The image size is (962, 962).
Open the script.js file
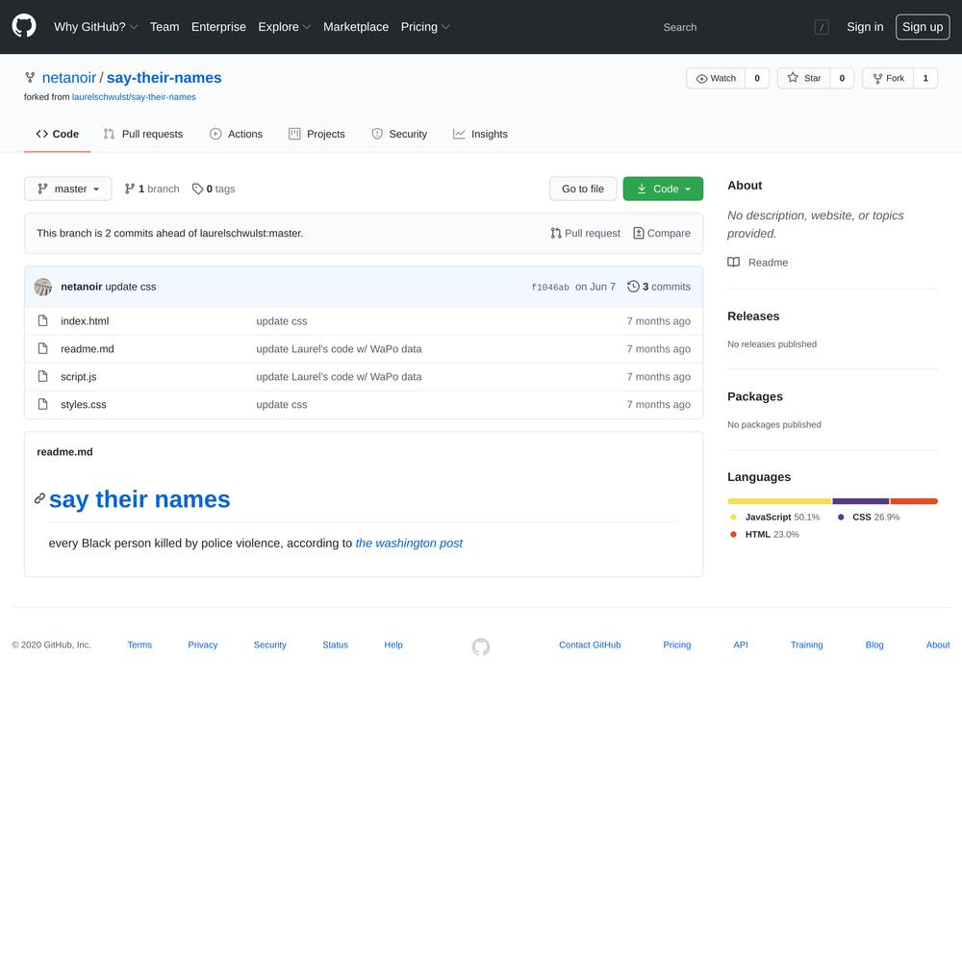point(79,377)
